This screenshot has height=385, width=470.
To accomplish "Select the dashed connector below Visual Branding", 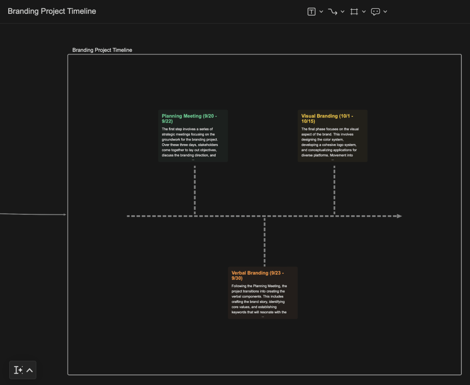I will [x=334, y=189].
